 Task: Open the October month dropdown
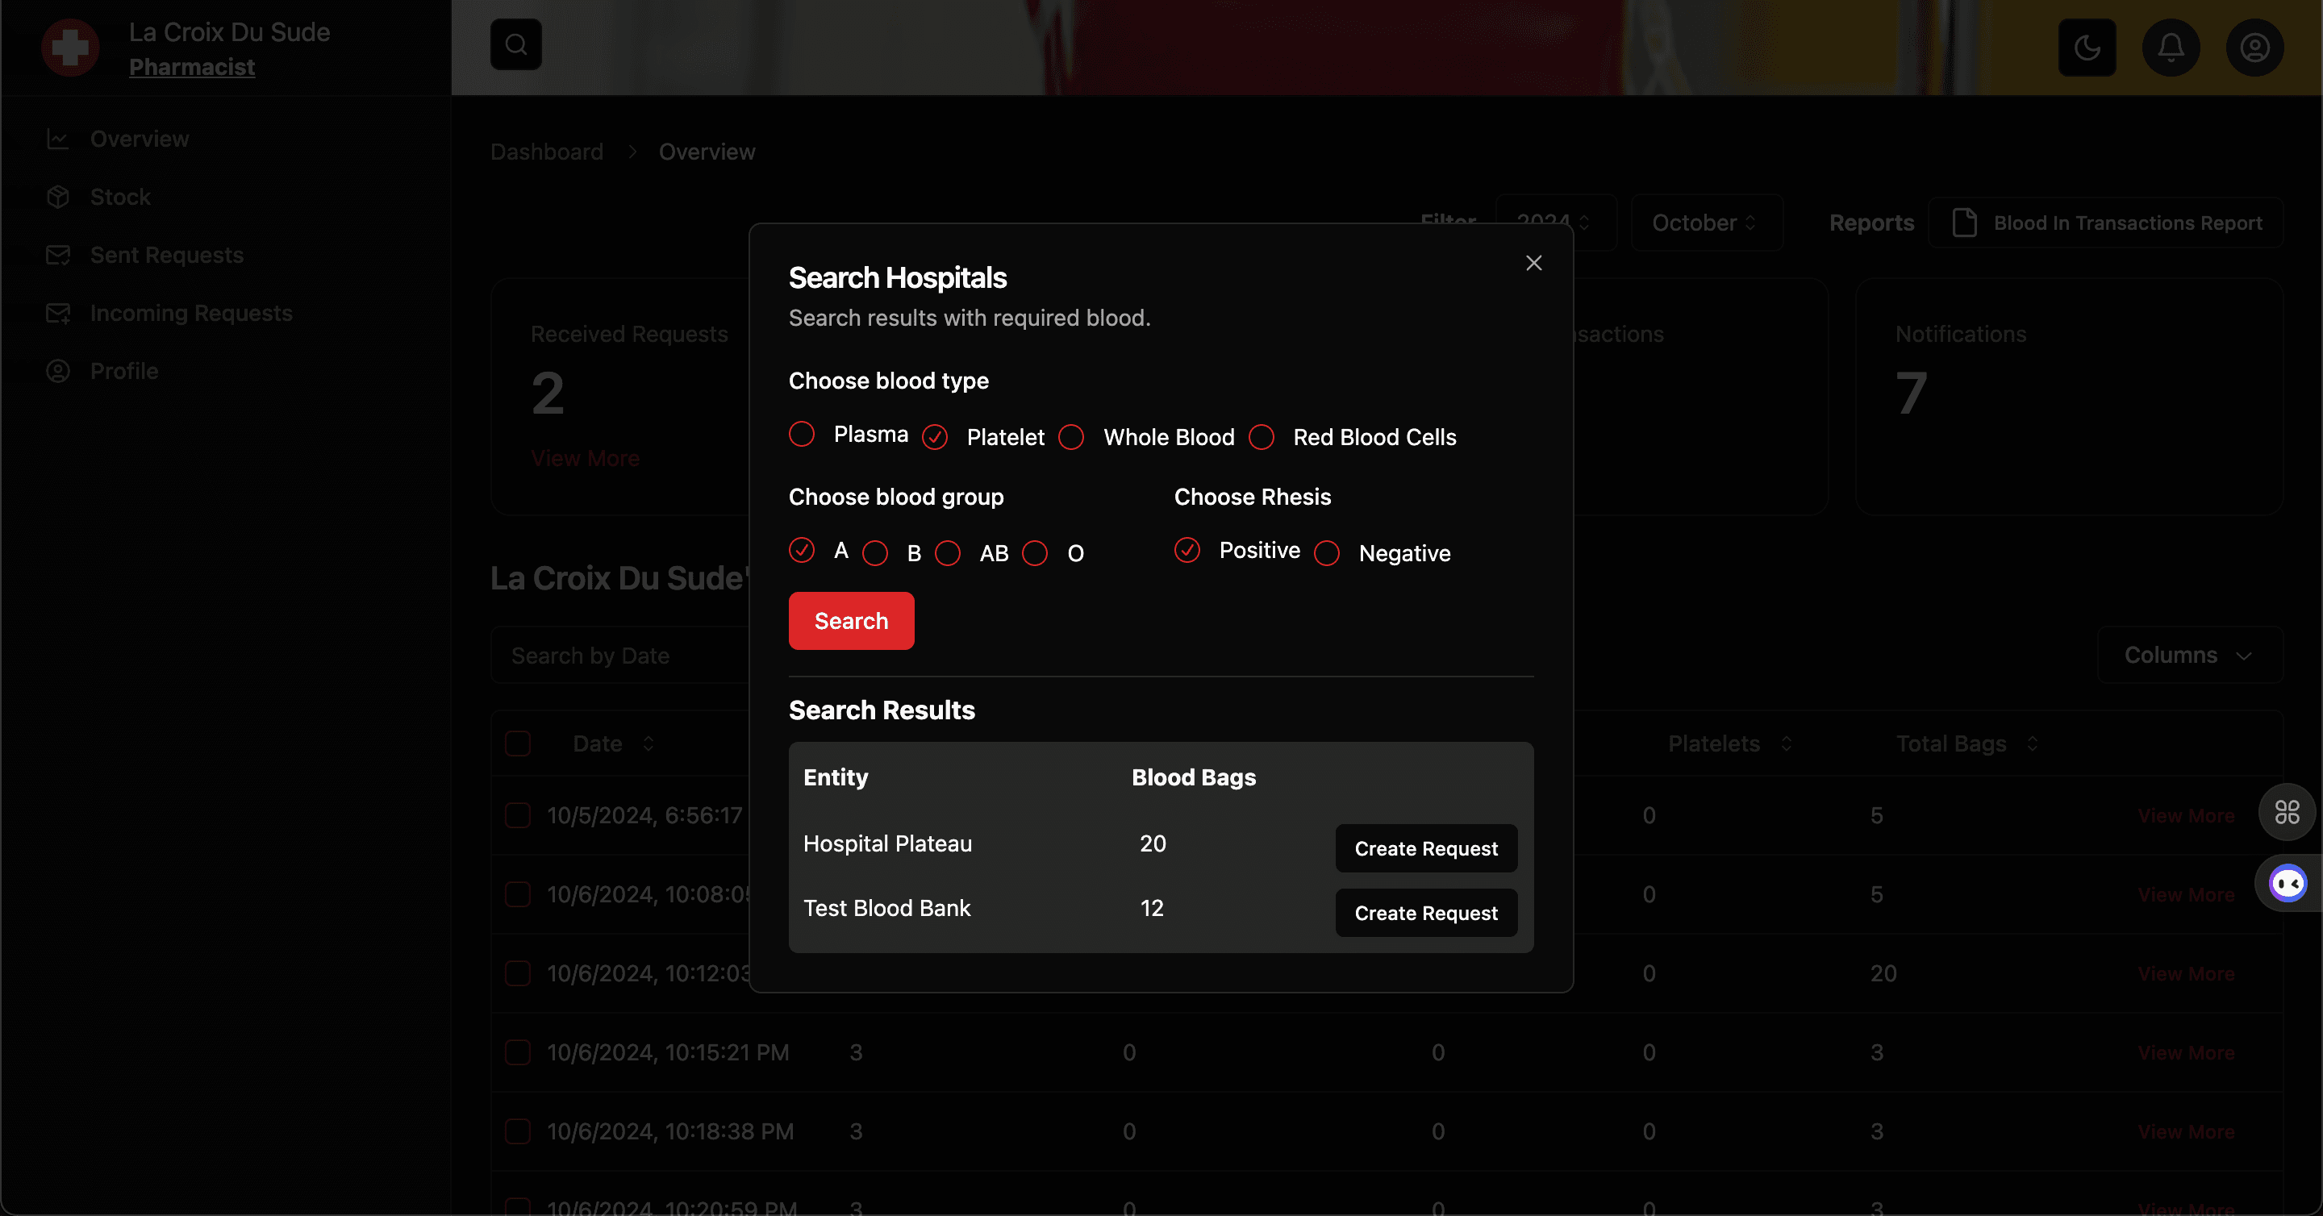[1704, 223]
